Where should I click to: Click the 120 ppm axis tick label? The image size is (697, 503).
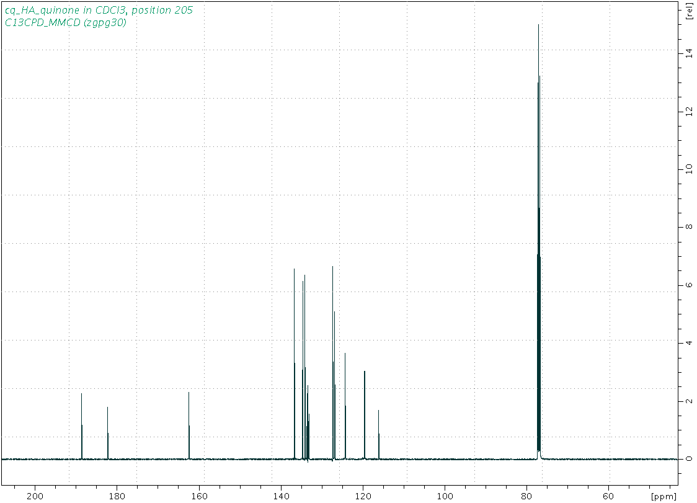(x=363, y=496)
